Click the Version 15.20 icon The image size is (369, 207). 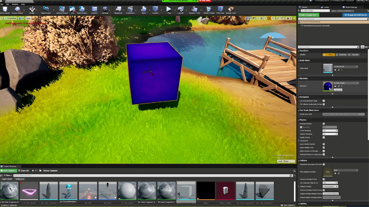pos(194,10)
